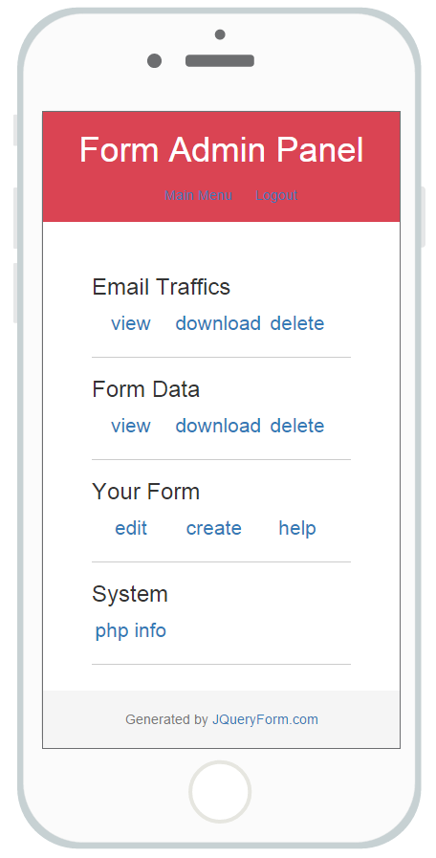The height and width of the screenshot is (858, 436).
Task: Open Your Form help link
Action: [297, 529]
